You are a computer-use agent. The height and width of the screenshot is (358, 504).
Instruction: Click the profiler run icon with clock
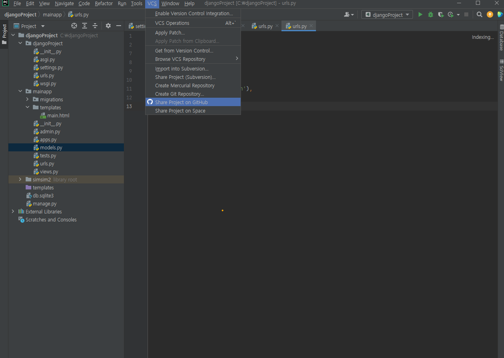[451, 14]
